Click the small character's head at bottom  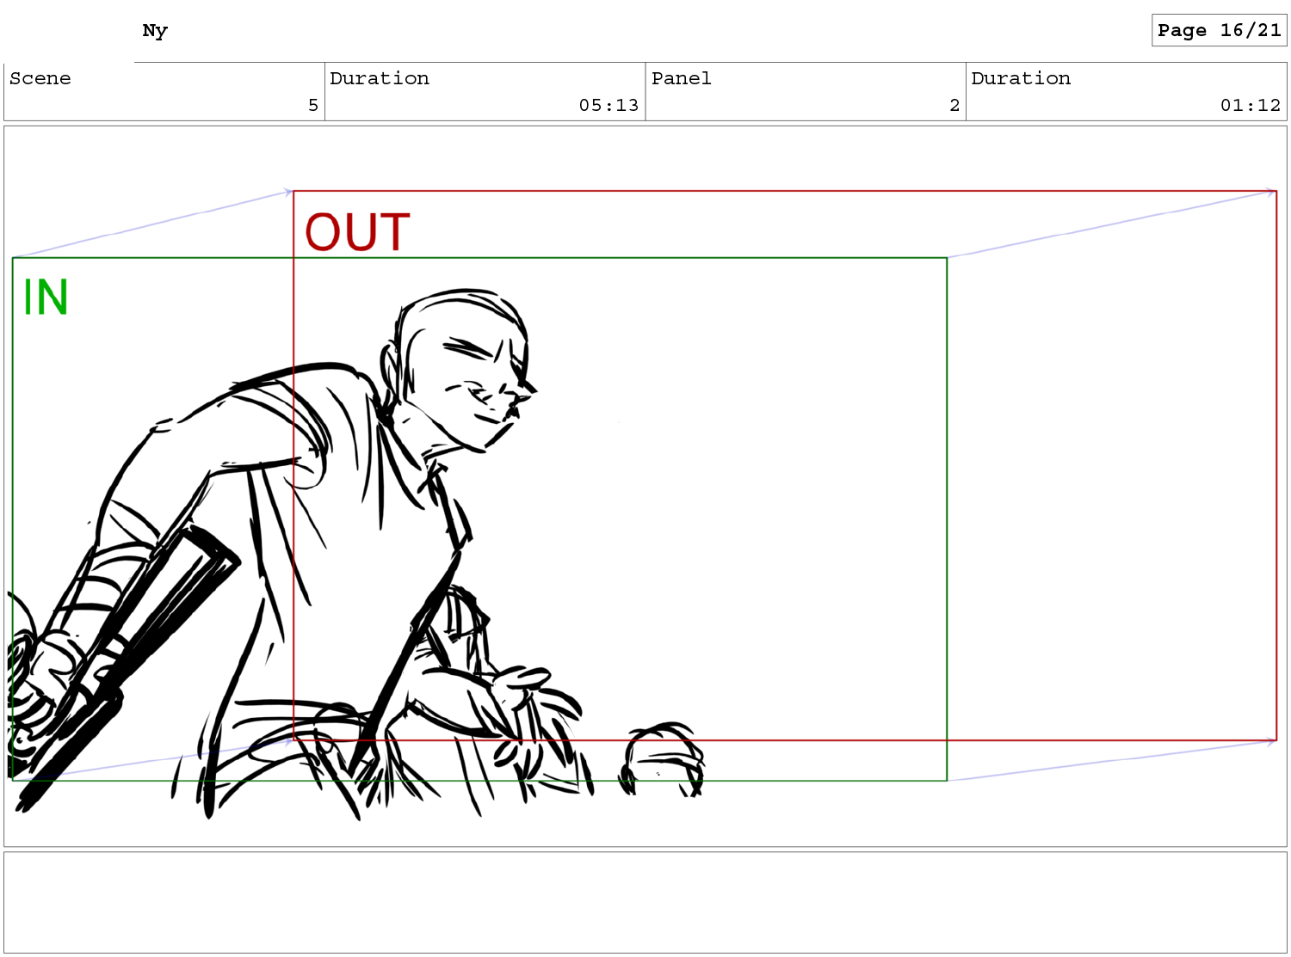point(663,752)
